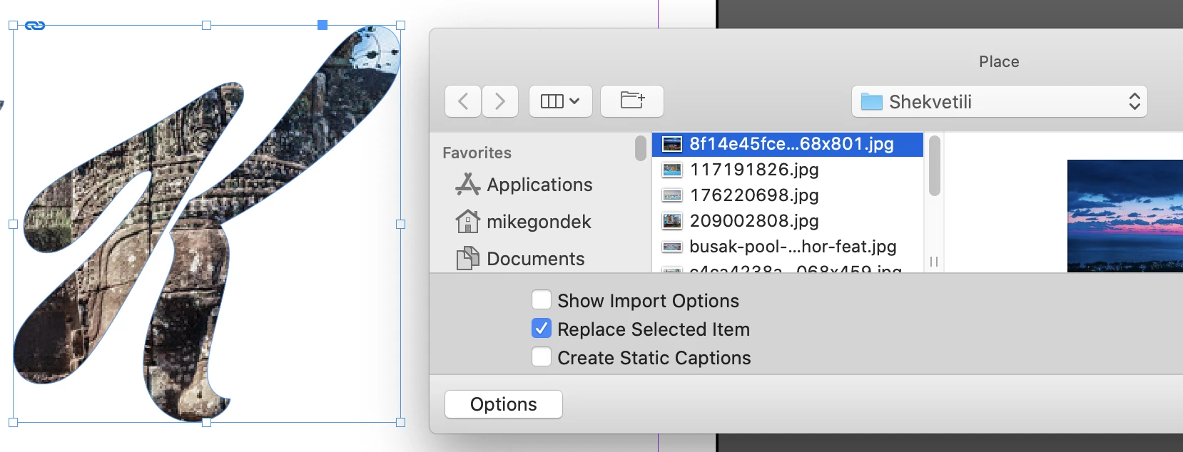Viewport: 1183px width, 452px height.
Task: Select file 209002808.jpg
Action: pyautogui.click(x=788, y=221)
